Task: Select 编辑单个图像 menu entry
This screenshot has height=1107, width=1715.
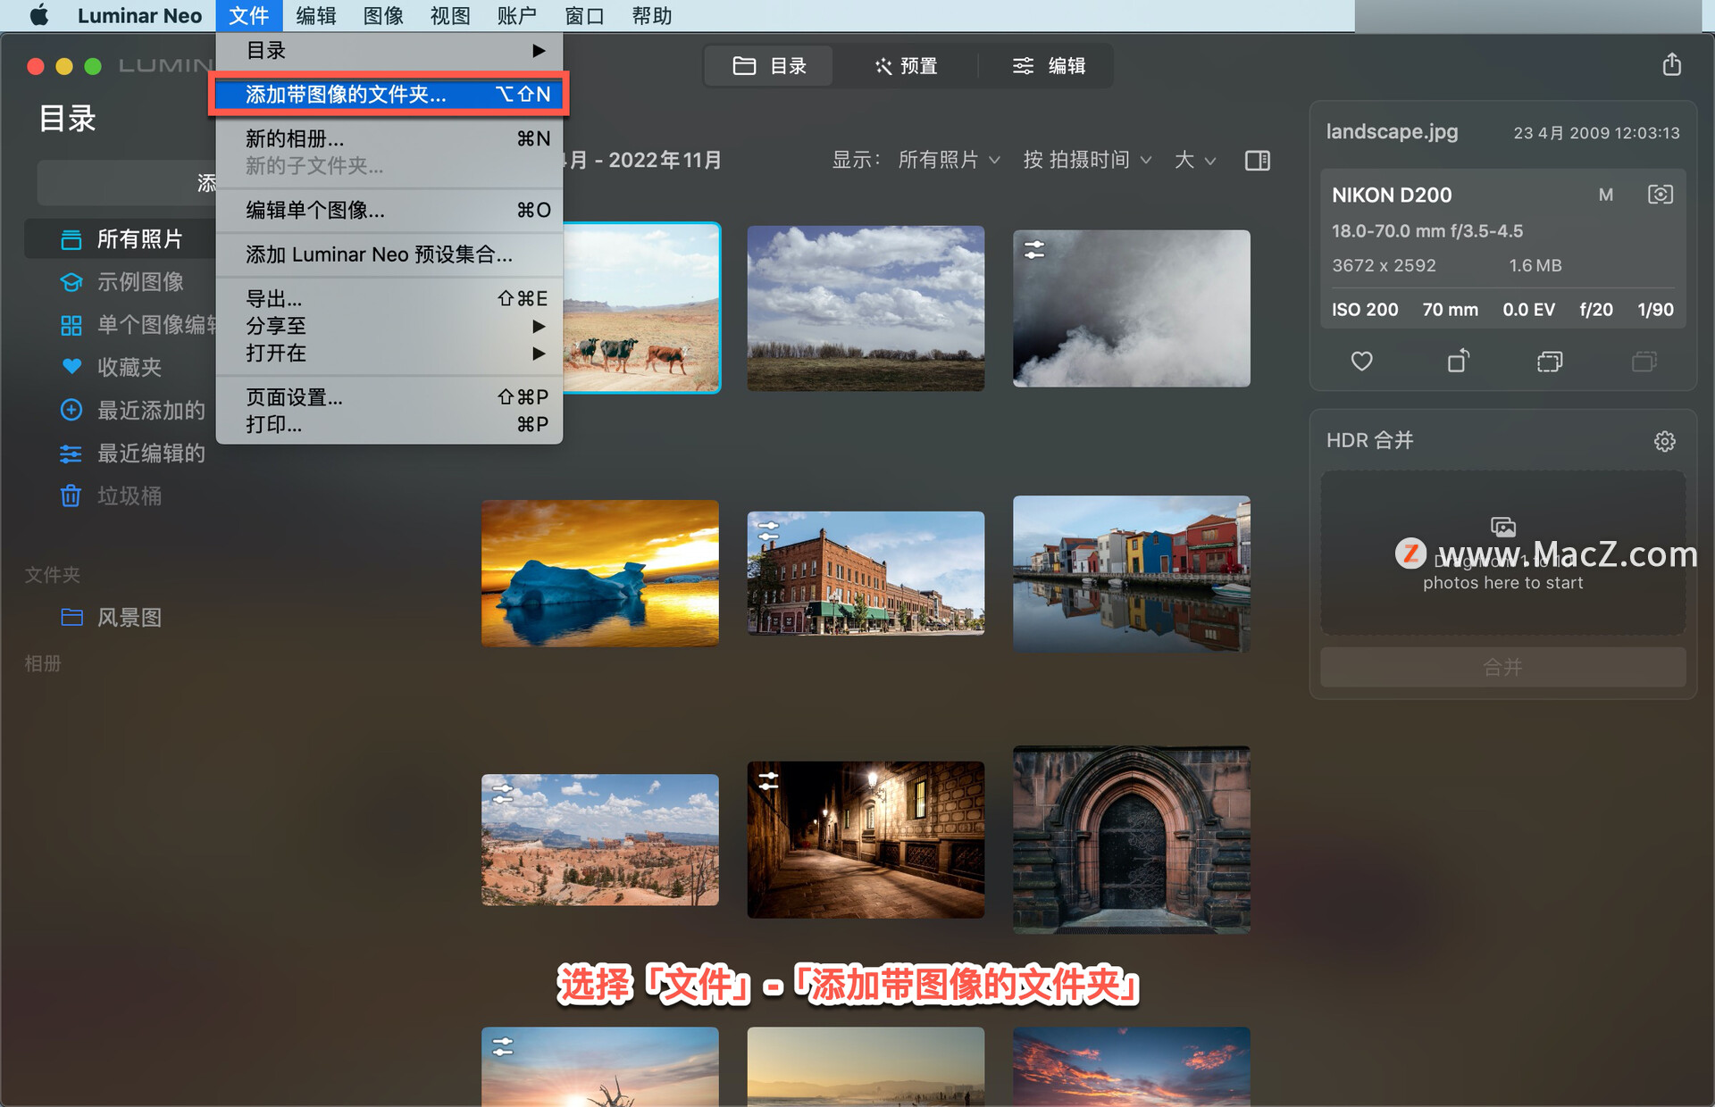Action: click(389, 210)
